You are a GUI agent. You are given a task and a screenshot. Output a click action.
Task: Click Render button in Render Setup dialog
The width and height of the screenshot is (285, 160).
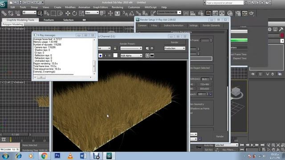(220, 136)
